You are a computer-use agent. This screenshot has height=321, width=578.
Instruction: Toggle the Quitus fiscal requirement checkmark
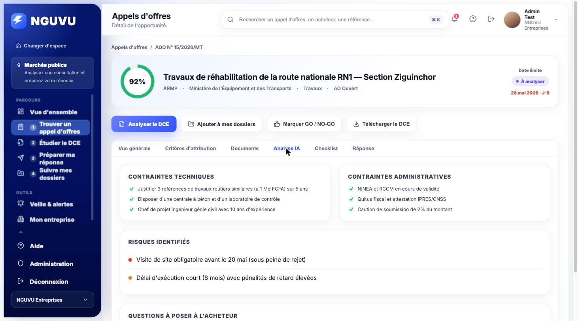(351, 199)
